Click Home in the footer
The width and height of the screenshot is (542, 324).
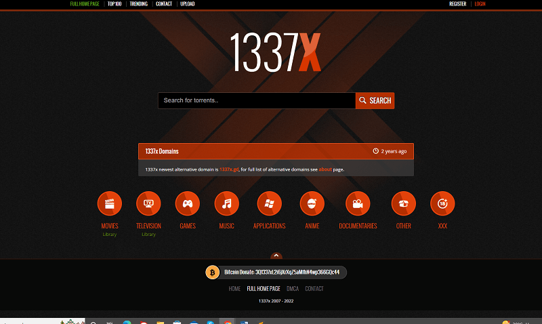[x=234, y=288]
